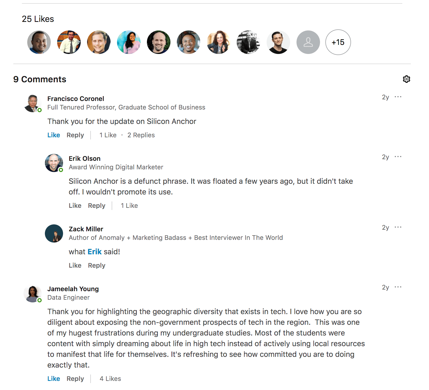Screen dimensions: 429x390
Task: Like Jameelah Young's comment
Action: pos(54,379)
